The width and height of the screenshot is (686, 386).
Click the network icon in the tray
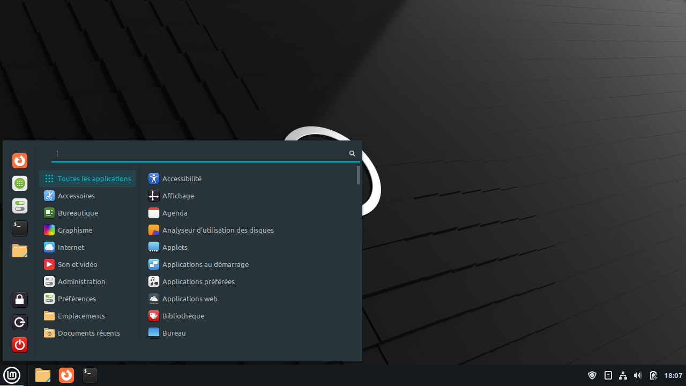tap(623, 375)
